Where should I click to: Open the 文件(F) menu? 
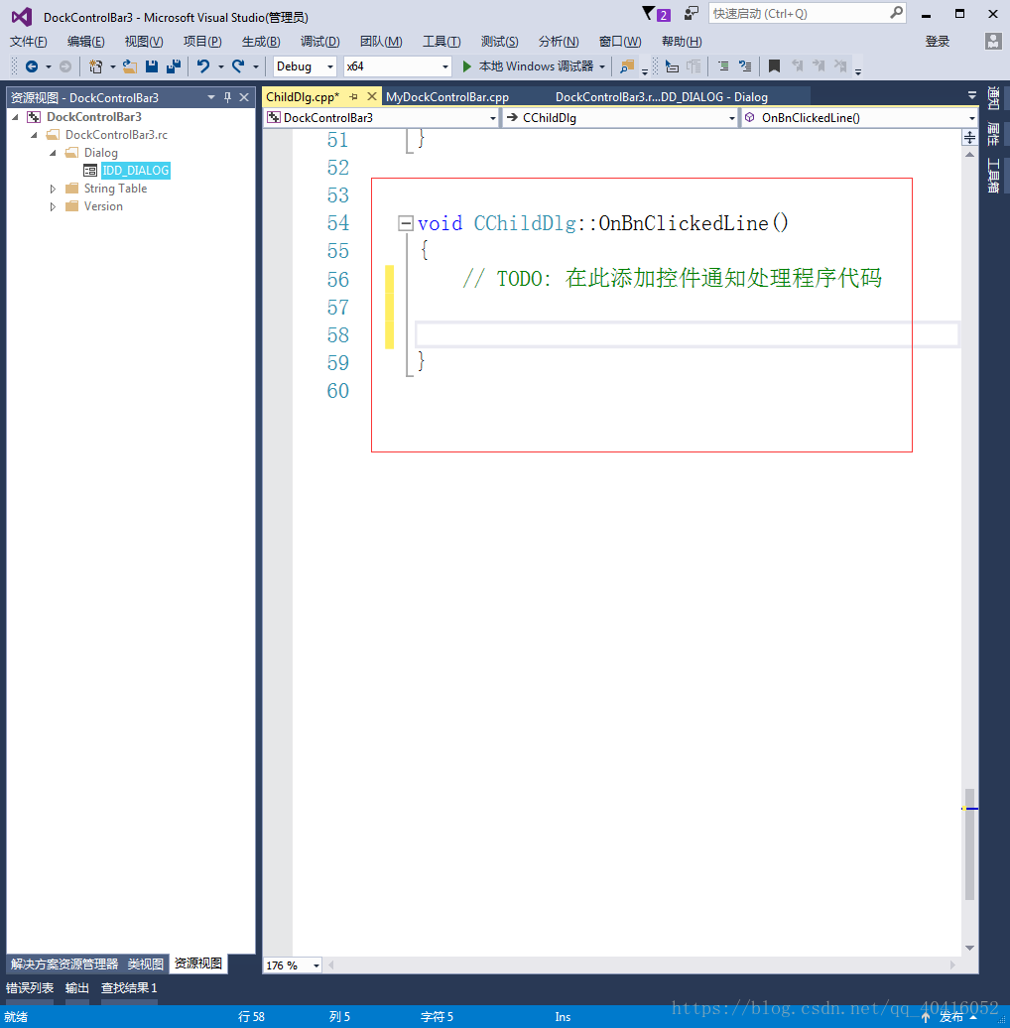pyautogui.click(x=28, y=42)
